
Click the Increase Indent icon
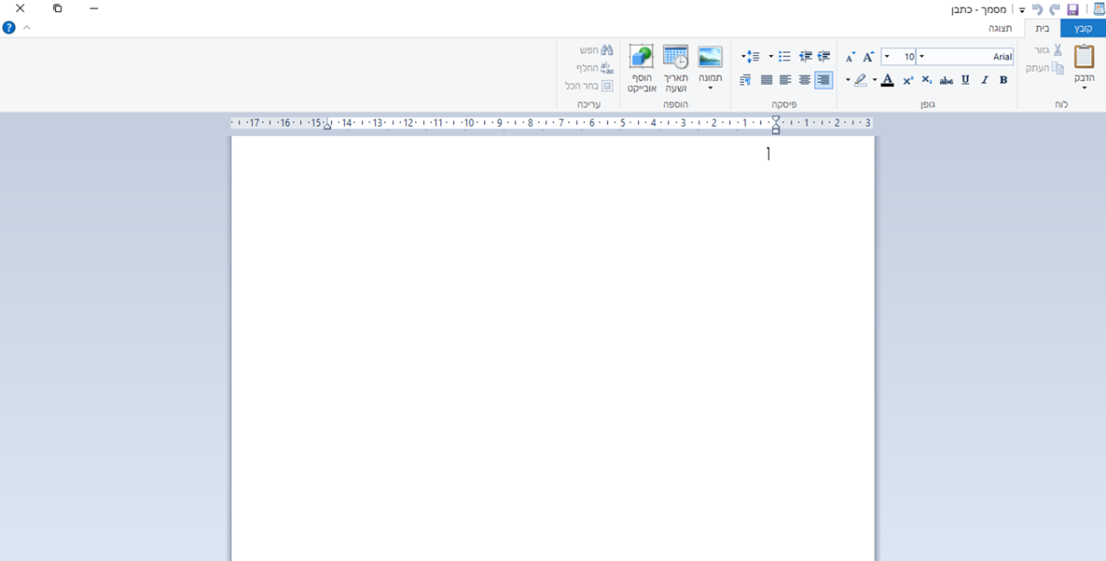pos(806,56)
